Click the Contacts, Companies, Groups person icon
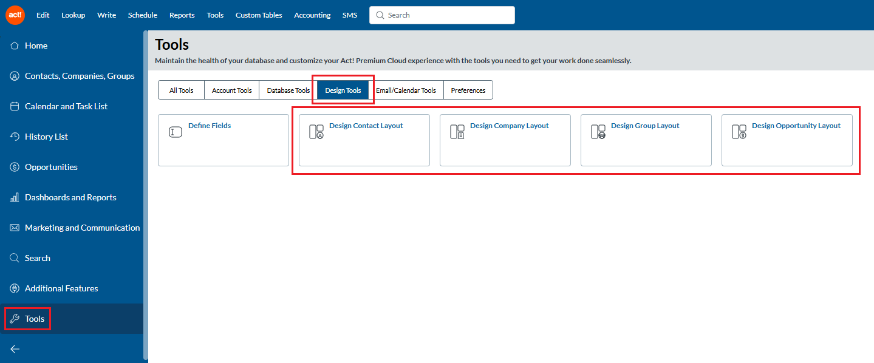The height and width of the screenshot is (363, 874). [15, 76]
